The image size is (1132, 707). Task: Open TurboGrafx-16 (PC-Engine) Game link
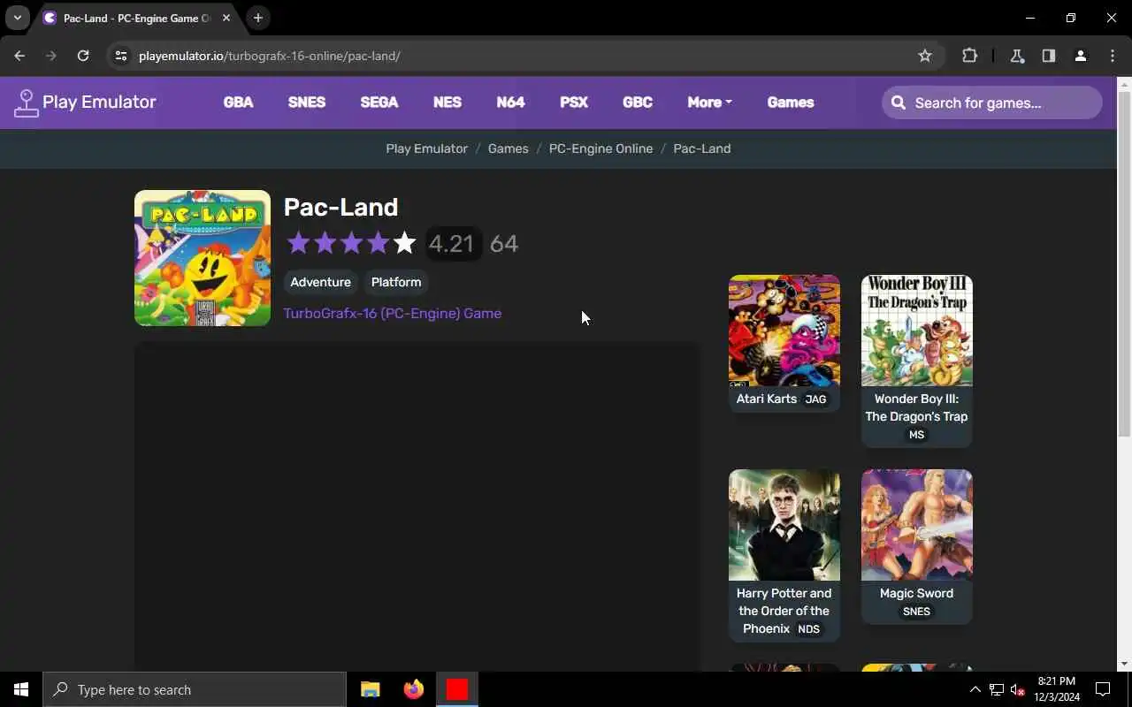[392, 313]
